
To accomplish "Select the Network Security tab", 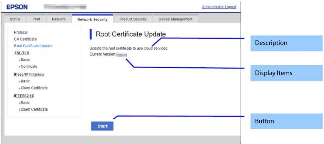I will [x=92, y=19].
